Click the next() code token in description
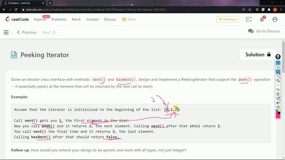 pos(99,80)
